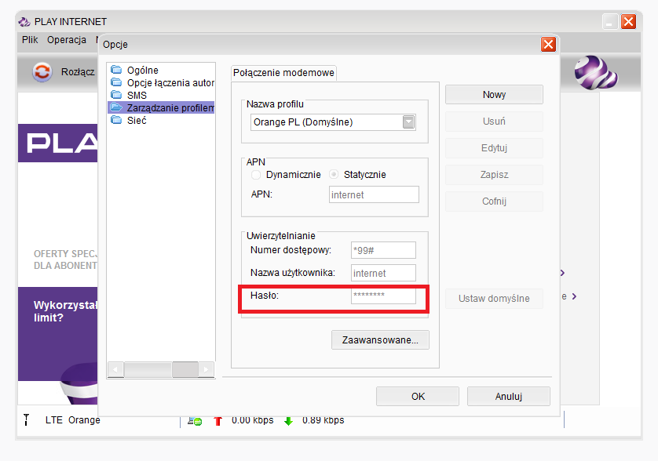Click the green download arrow icon
This screenshot has height=461, width=658.
(288, 421)
